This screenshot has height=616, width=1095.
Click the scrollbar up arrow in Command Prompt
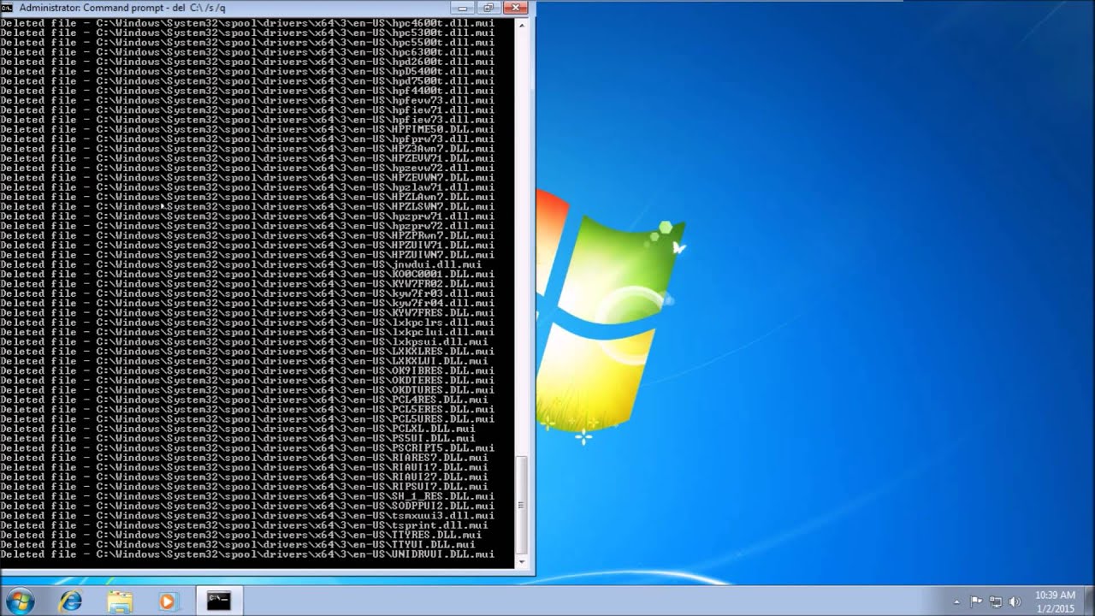point(521,25)
